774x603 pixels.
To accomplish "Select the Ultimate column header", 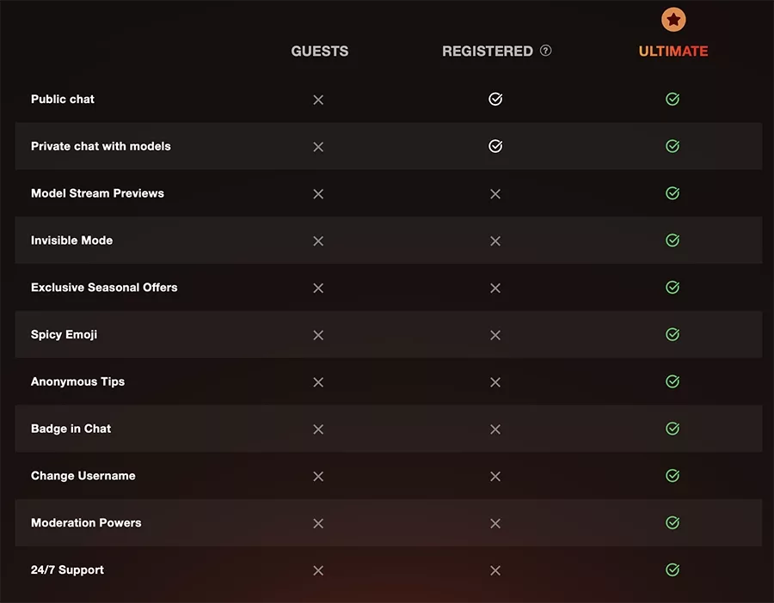I will [x=673, y=52].
